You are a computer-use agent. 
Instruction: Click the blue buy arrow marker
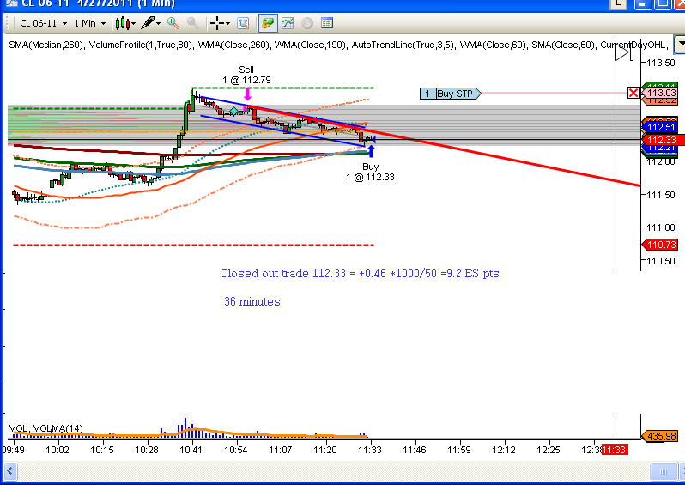pyautogui.click(x=372, y=152)
